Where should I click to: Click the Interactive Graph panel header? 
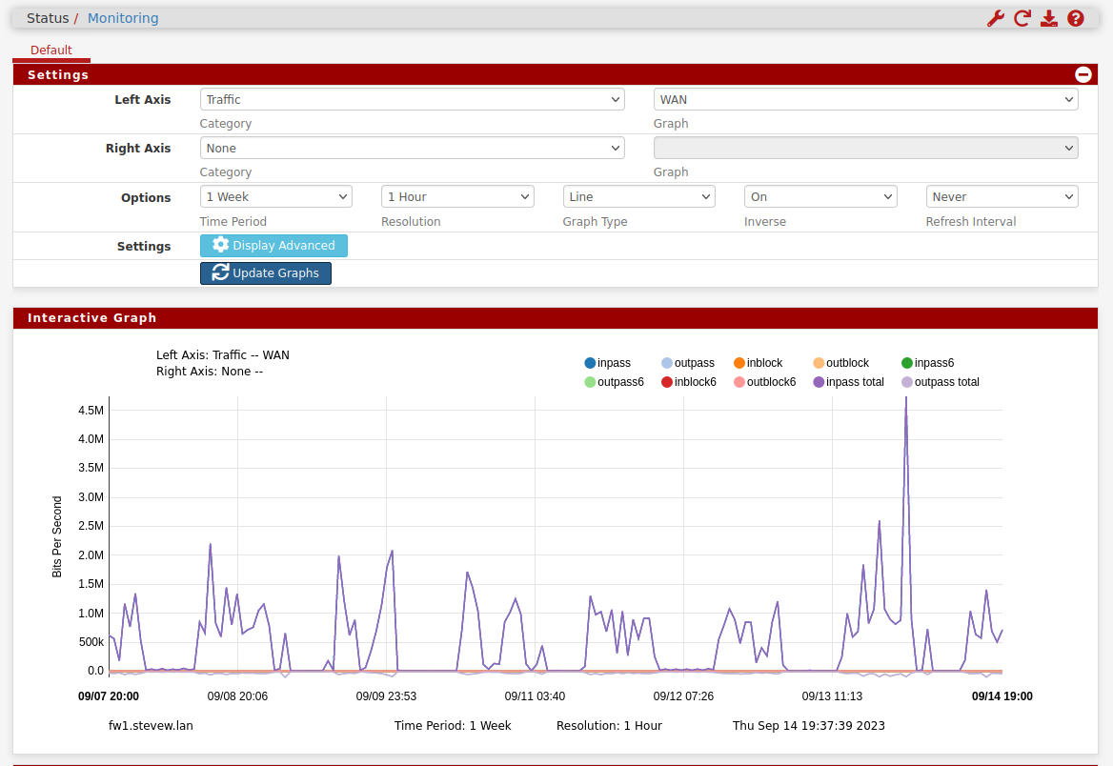pyautogui.click(x=556, y=318)
